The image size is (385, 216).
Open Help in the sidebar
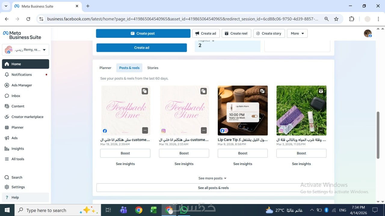(26, 197)
